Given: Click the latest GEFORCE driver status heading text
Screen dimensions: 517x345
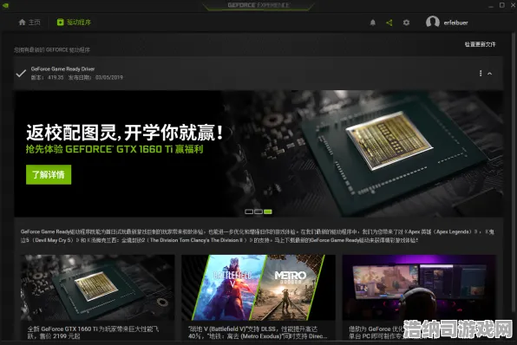Looking at the screenshot, I should (x=52, y=49).
